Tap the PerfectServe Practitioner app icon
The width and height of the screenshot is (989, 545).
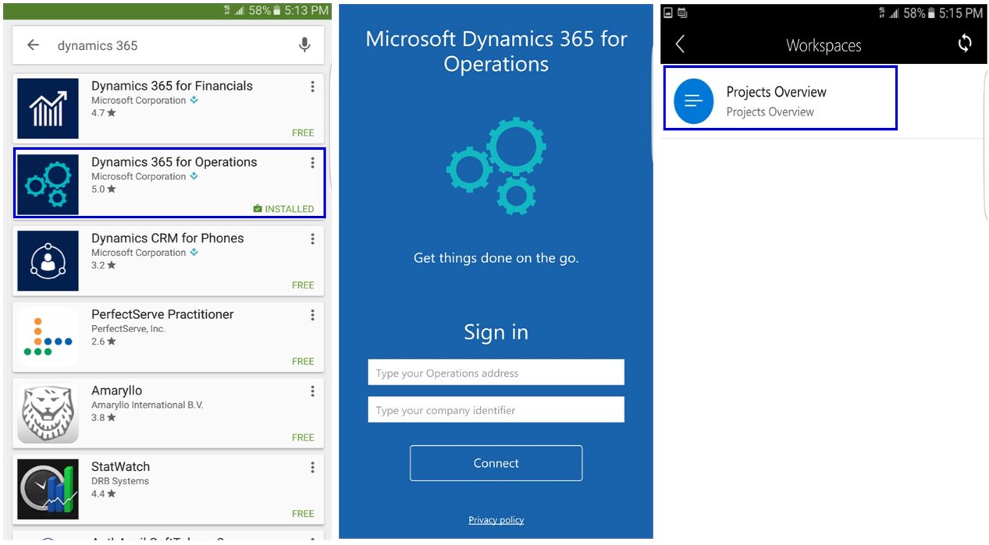[x=48, y=337]
